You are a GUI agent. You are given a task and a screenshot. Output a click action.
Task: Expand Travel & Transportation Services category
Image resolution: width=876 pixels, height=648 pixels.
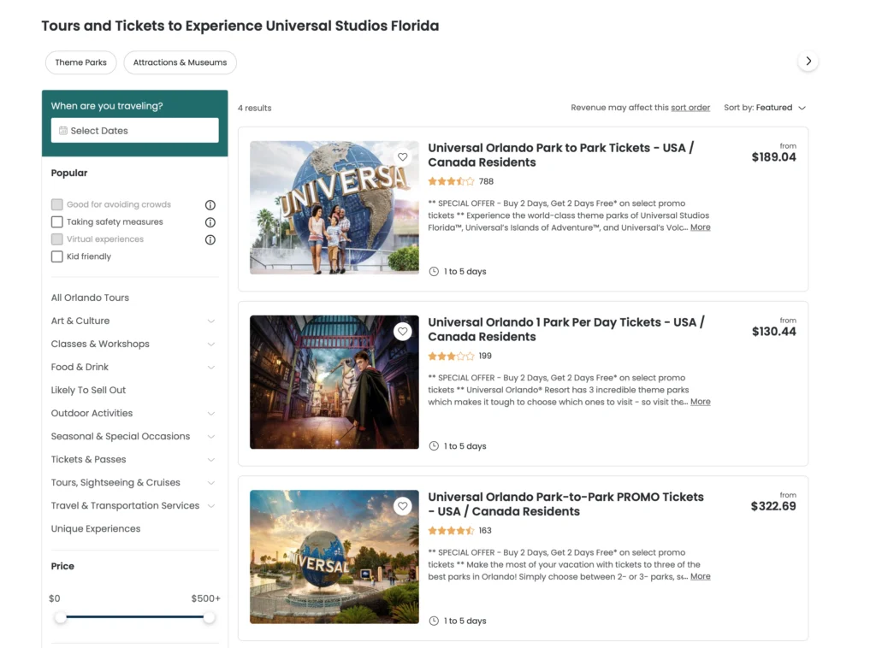coord(211,506)
